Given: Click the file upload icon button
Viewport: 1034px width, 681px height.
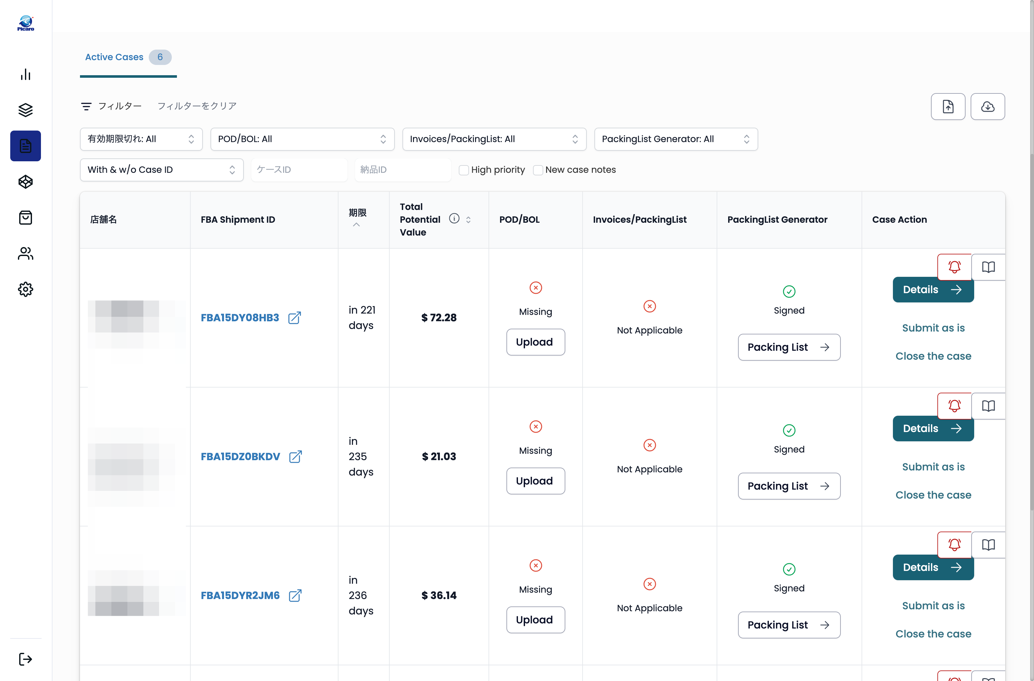Looking at the screenshot, I should [948, 107].
